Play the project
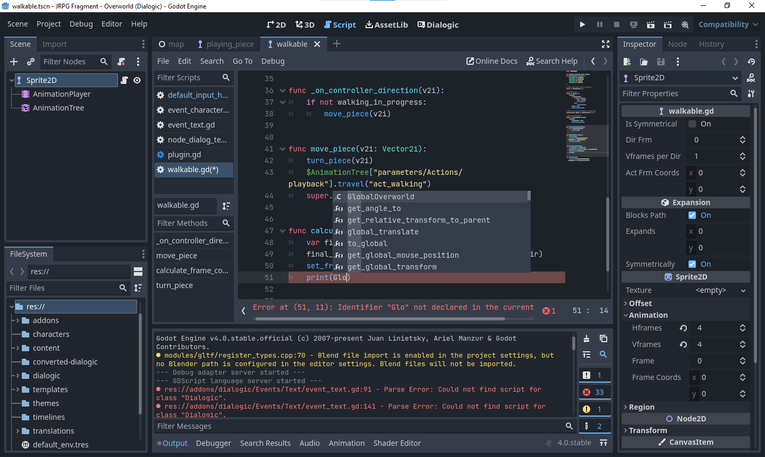 click(x=582, y=24)
